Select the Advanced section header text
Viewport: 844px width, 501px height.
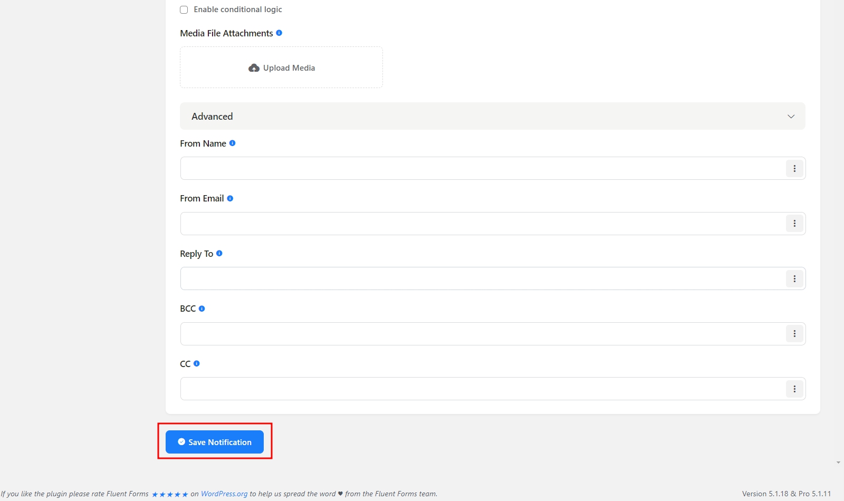pyautogui.click(x=212, y=116)
